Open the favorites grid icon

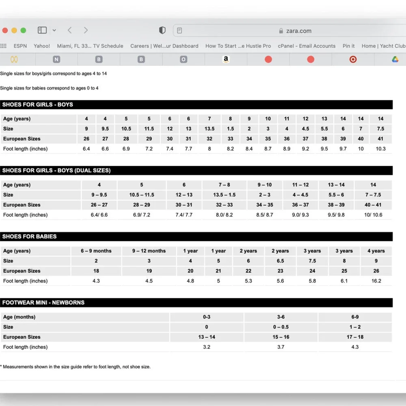(3, 46)
